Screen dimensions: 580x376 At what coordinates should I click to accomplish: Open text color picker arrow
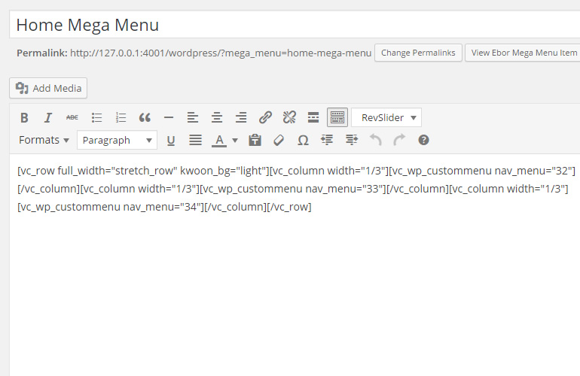tap(235, 141)
